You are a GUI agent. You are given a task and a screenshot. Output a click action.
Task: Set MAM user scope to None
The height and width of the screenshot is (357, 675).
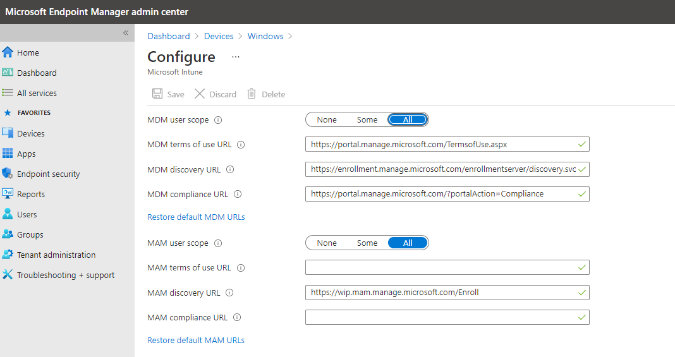click(327, 243)
